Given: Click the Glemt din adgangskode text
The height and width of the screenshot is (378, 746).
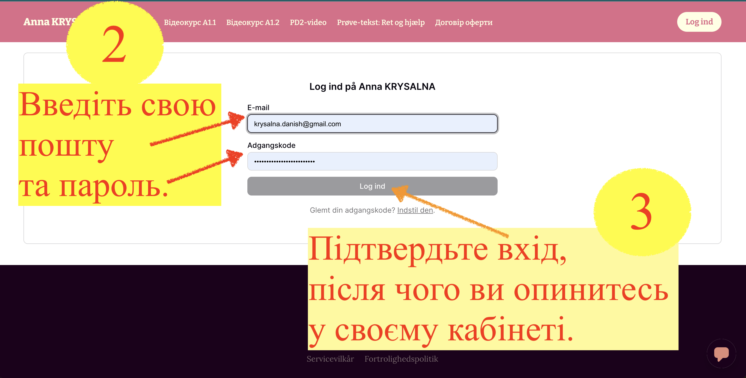Looking at the screenshot, I should [x=352, y=210].
